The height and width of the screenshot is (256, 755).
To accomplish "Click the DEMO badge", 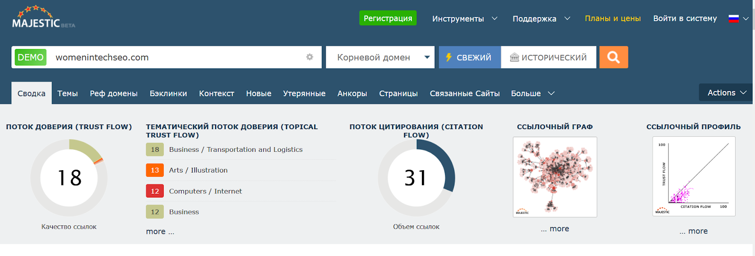I will pyautogui.click(x=31, y=57).
